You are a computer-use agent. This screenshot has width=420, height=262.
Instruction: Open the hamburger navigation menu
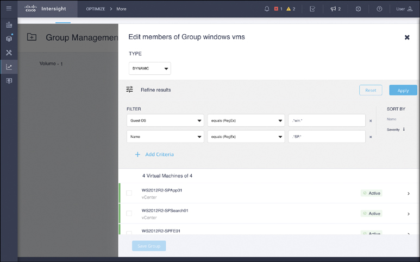(9, 9)
